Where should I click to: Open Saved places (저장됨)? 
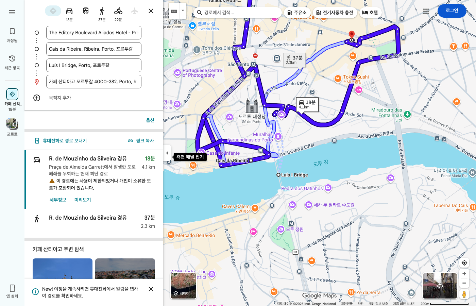(12, 35)
